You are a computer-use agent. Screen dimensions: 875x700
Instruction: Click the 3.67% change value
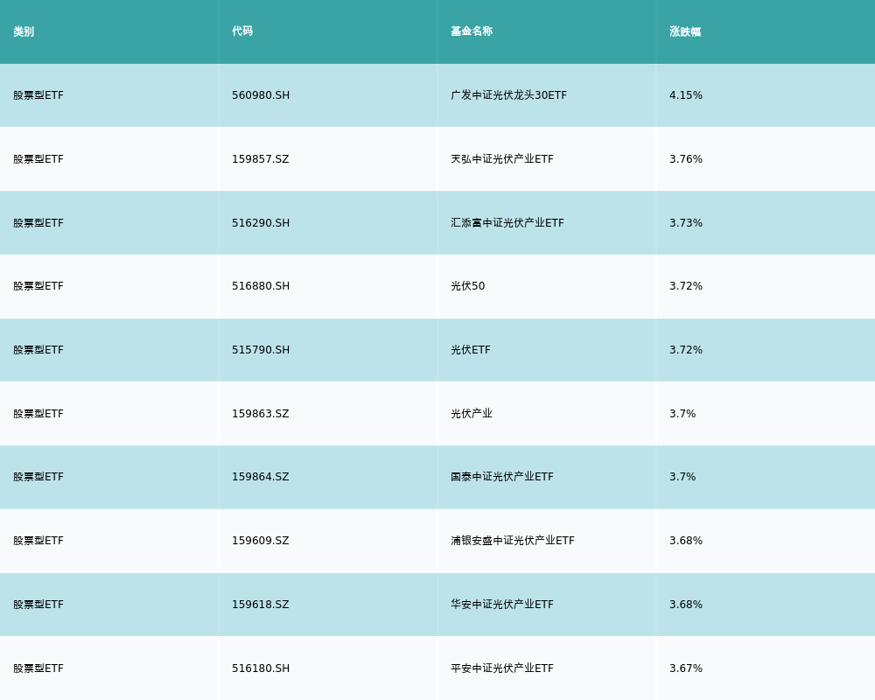pos(686,668)
